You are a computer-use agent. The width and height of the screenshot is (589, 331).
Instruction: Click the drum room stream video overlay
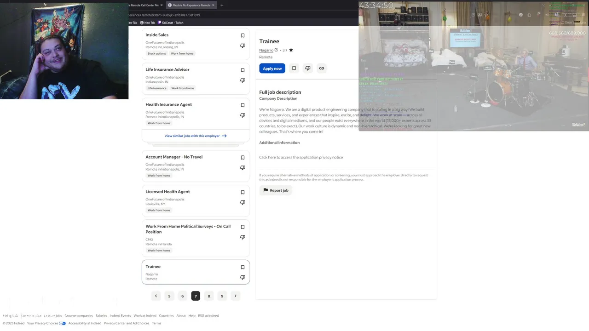474,66
